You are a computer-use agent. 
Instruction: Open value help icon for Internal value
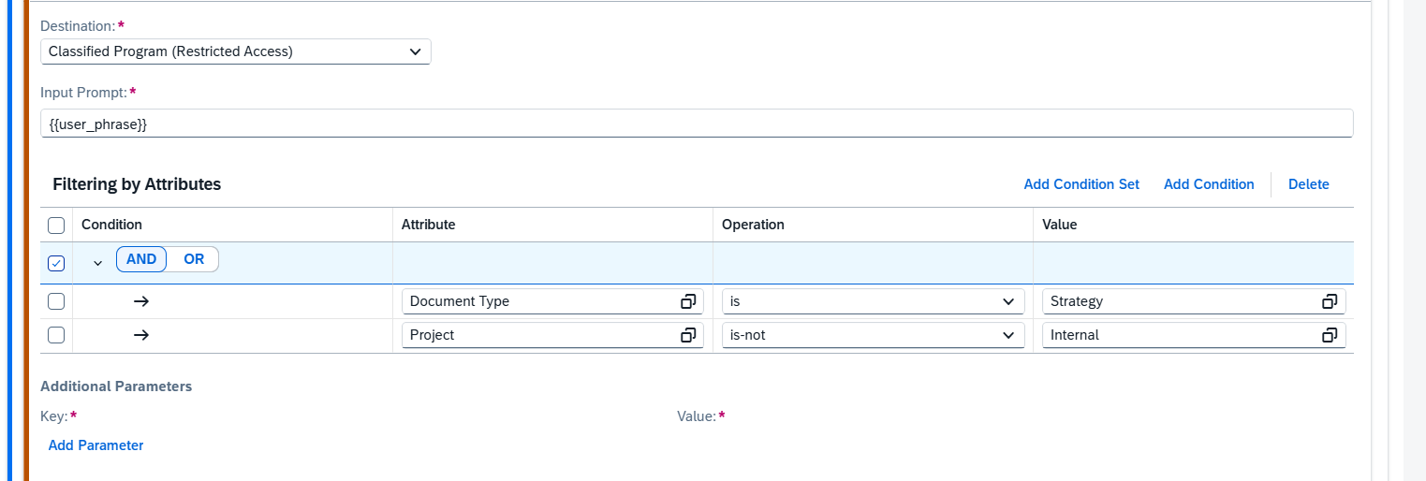coord(1330,335)
